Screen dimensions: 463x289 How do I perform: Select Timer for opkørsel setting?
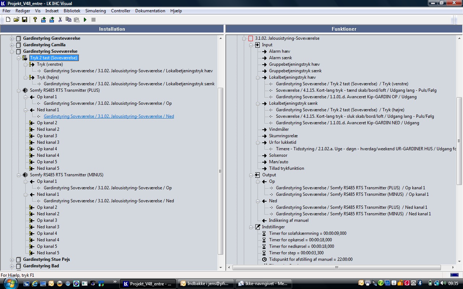click(300, 240)
